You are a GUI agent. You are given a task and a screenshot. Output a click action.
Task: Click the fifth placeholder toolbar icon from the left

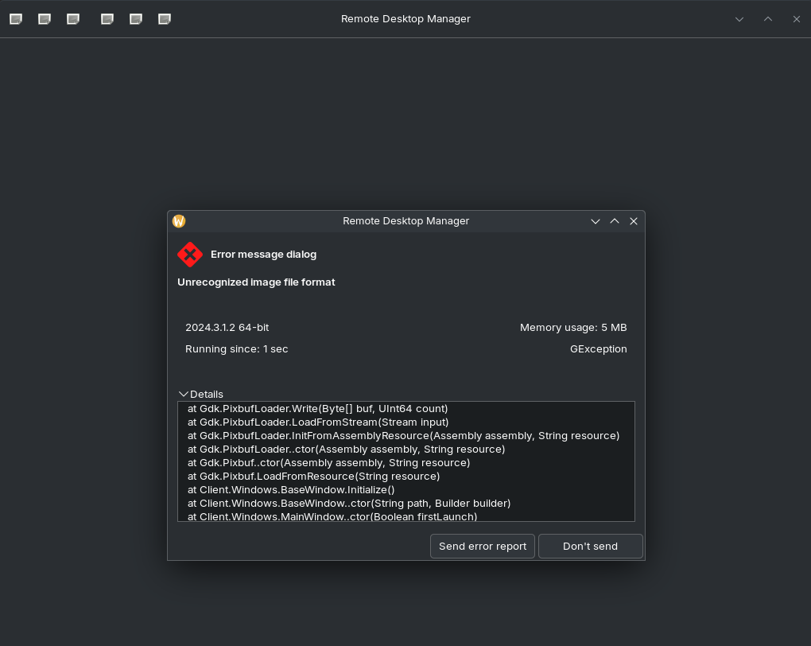(x=135, y=19)
